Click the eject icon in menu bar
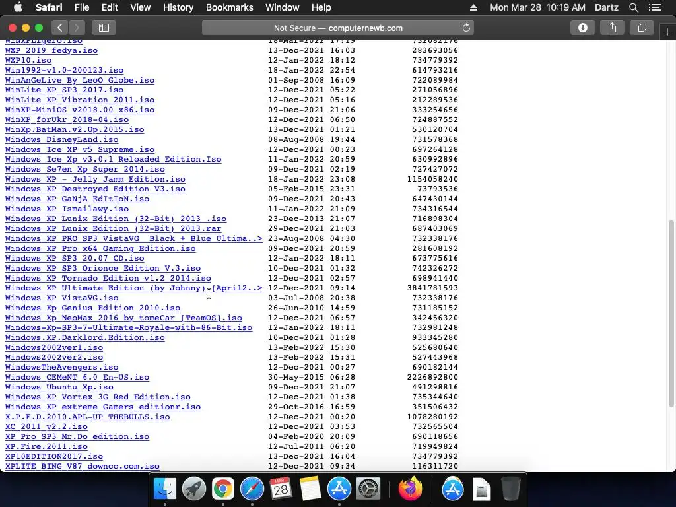The image size is (676, 507). (473, 7)
